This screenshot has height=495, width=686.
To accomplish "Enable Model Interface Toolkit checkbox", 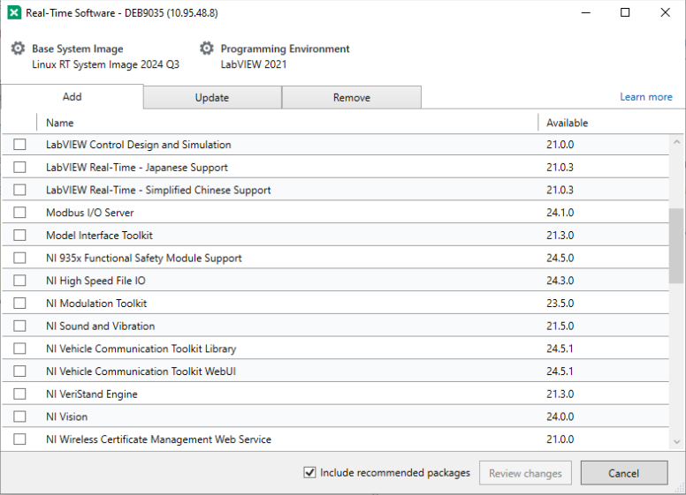I will [19, 236].
